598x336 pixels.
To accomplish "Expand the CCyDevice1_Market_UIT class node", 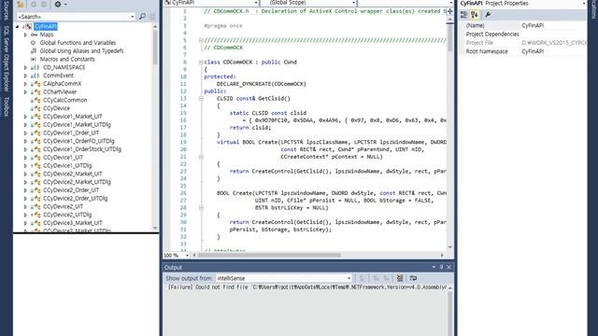I will [25, 117].
